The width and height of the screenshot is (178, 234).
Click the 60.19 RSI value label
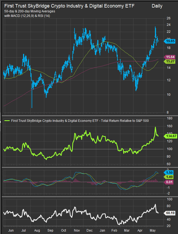click(x=169, y=213)
